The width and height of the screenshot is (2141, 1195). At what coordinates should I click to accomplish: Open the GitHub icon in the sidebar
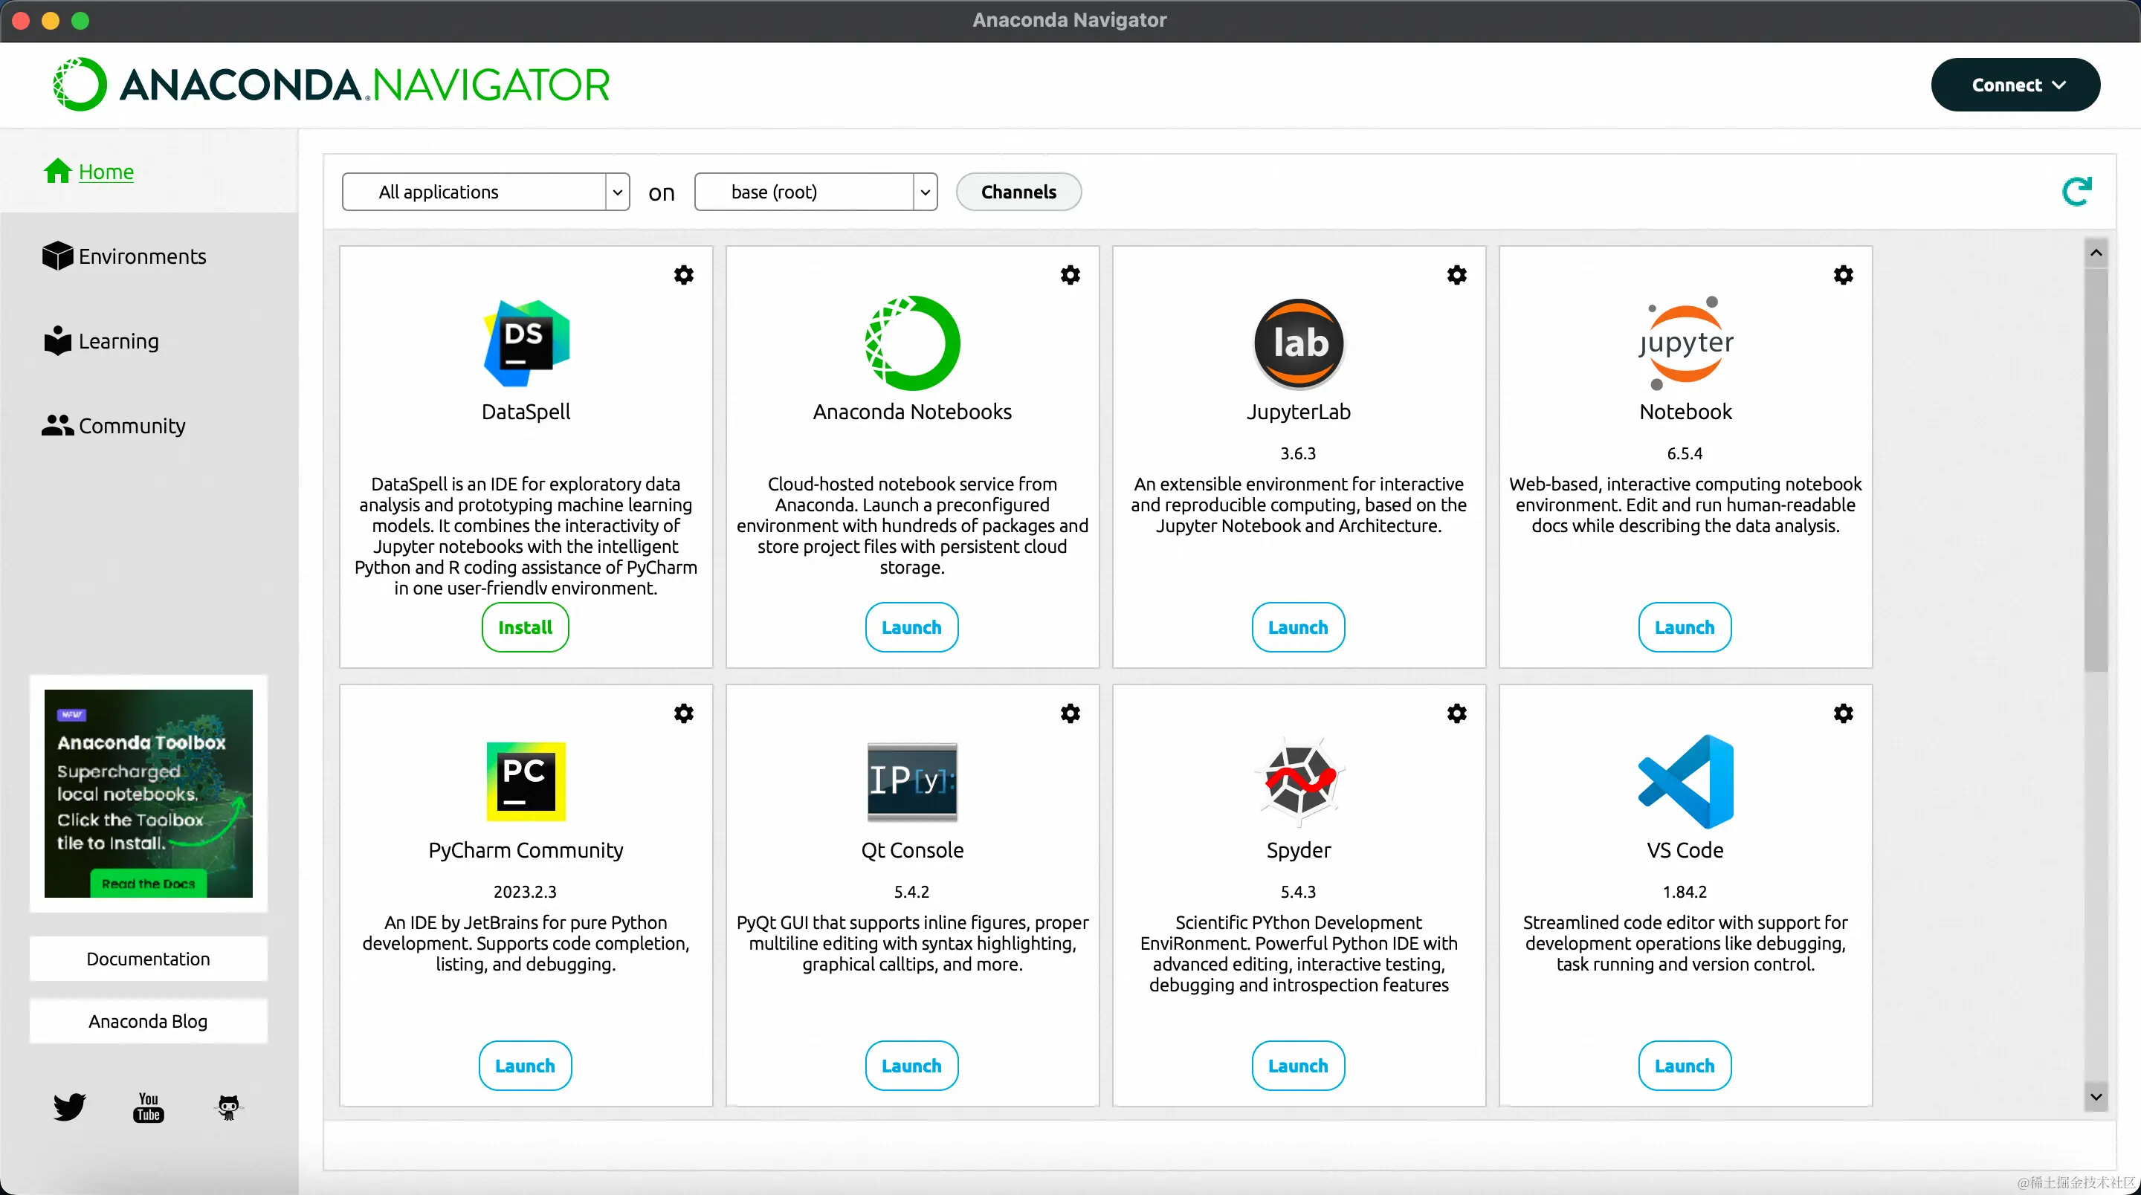[227, 1106]
